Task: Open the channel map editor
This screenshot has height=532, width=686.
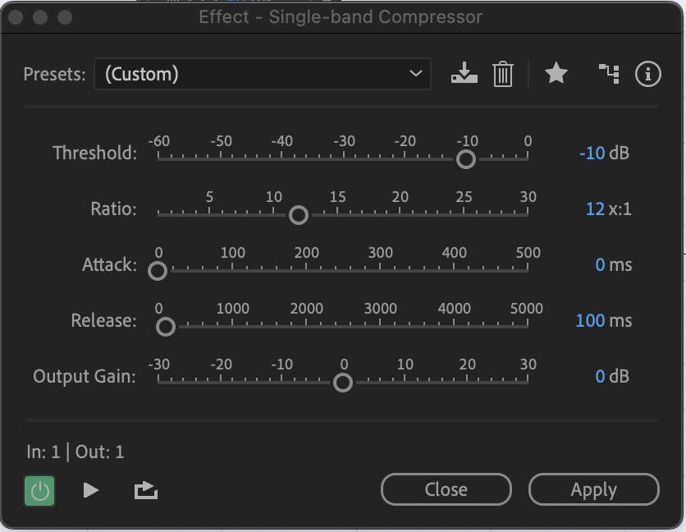Action: click(x=609, y=74)
